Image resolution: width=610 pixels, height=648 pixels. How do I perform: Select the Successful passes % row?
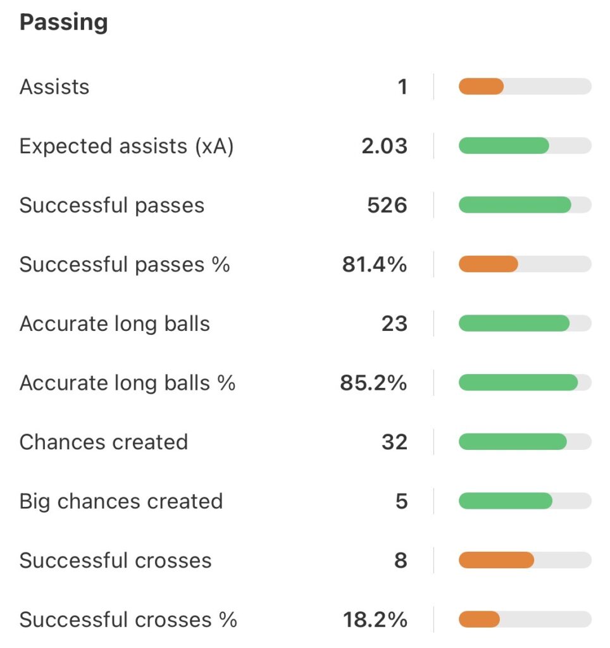coord(125,265)
